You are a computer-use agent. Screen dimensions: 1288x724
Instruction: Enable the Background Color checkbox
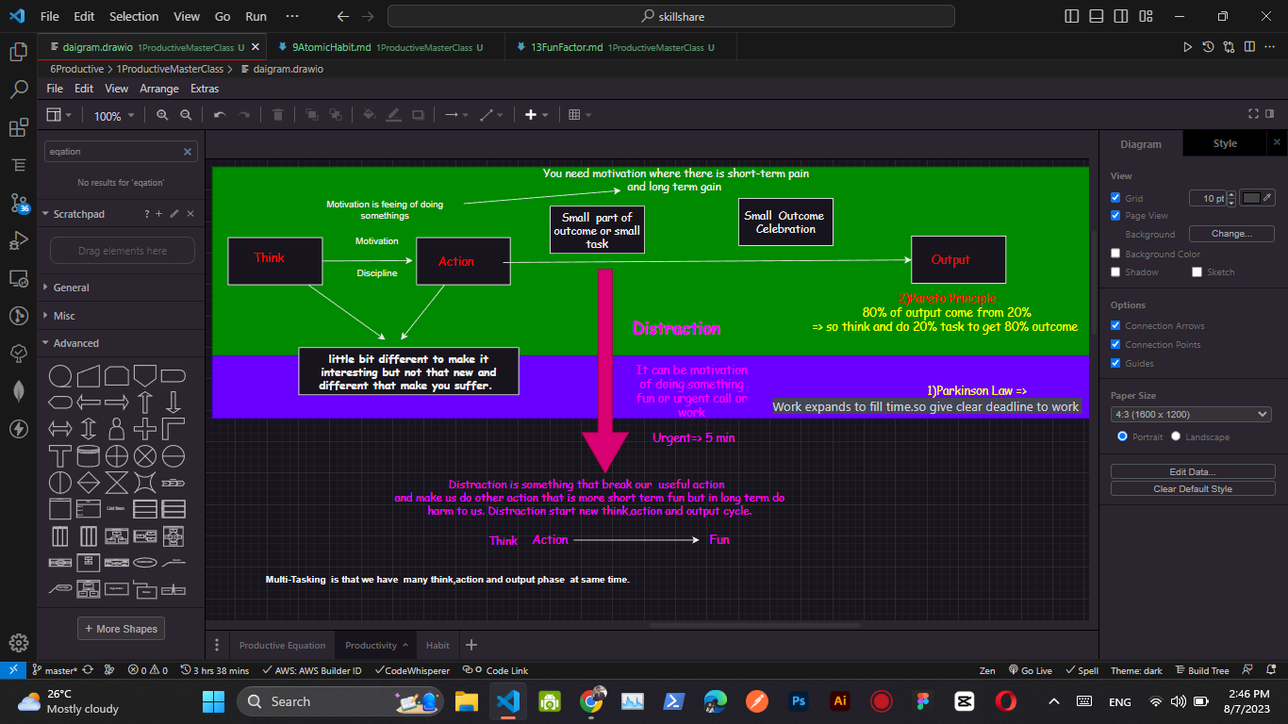1115,253
